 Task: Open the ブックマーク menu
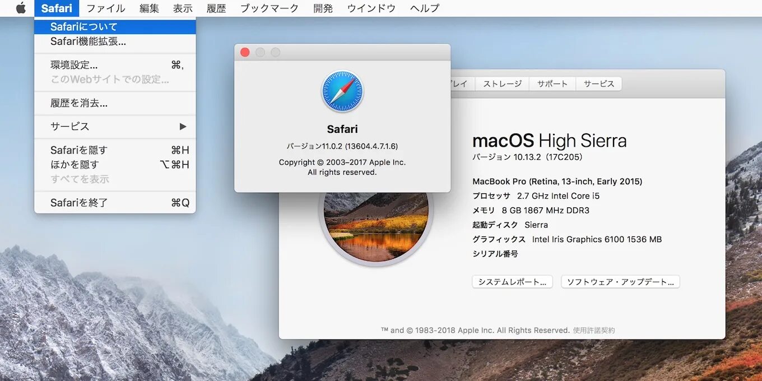coord(270,8)
